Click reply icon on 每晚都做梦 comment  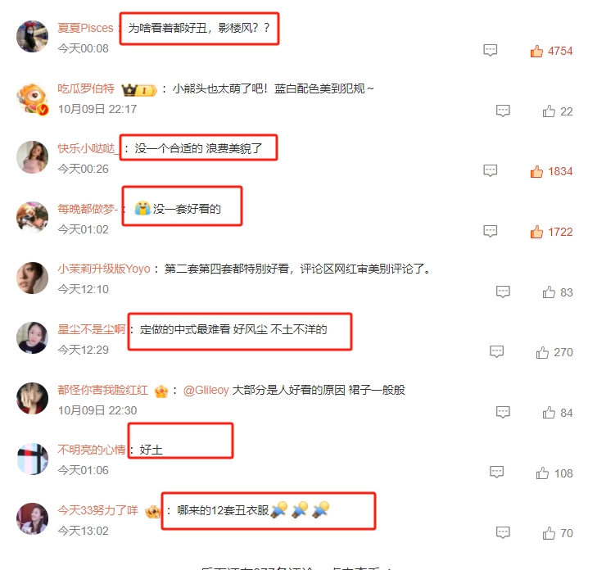tap(490, 231)
